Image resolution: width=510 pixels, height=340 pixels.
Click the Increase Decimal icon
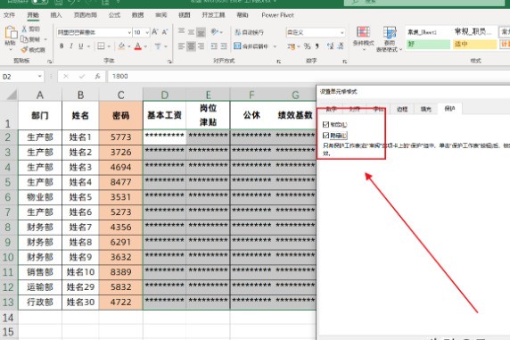point(331,46)
